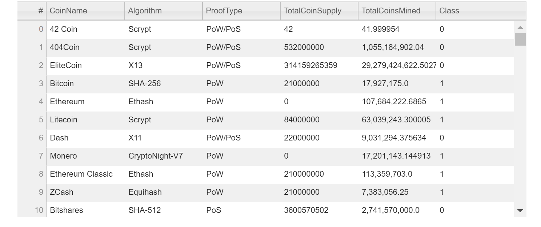Click the Ethereum Classic row number 8
The image size is (541, 227).
click(x=40, y=174)
